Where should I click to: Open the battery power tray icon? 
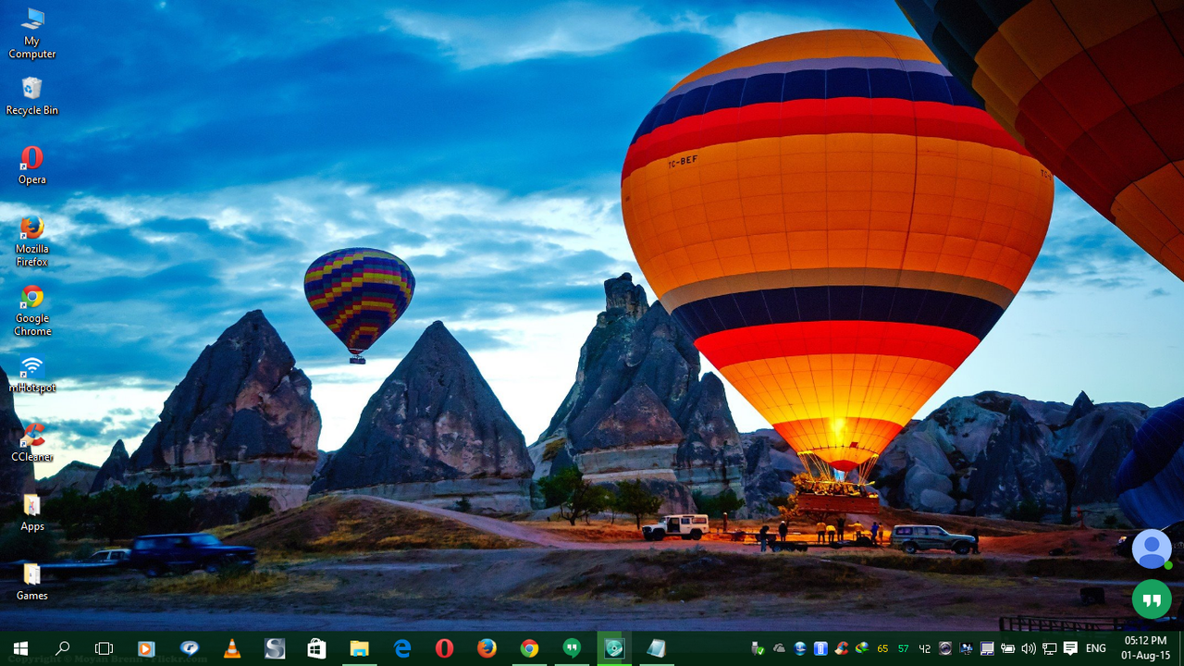coord(1007,648)
